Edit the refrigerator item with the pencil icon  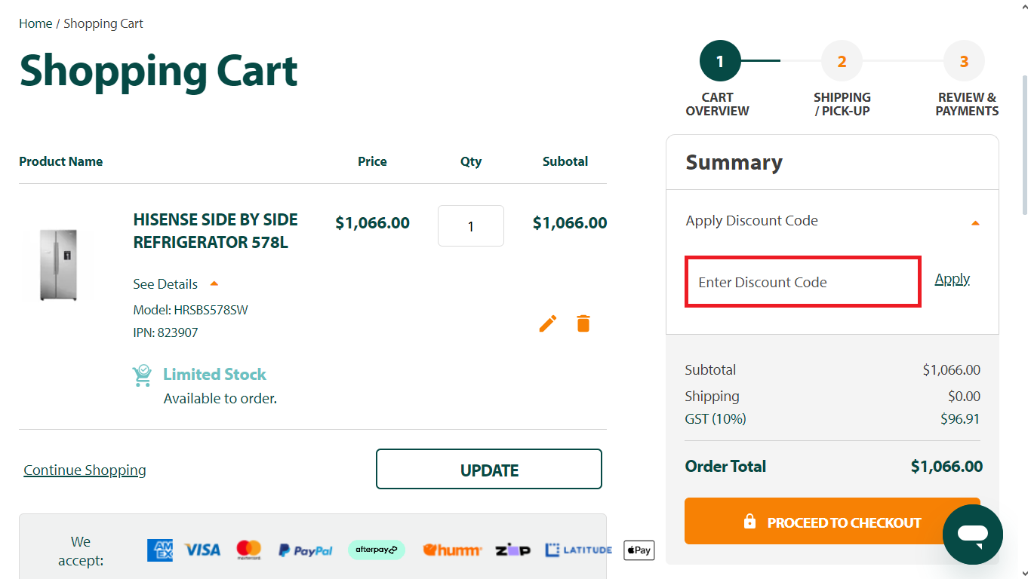point(547,323)
